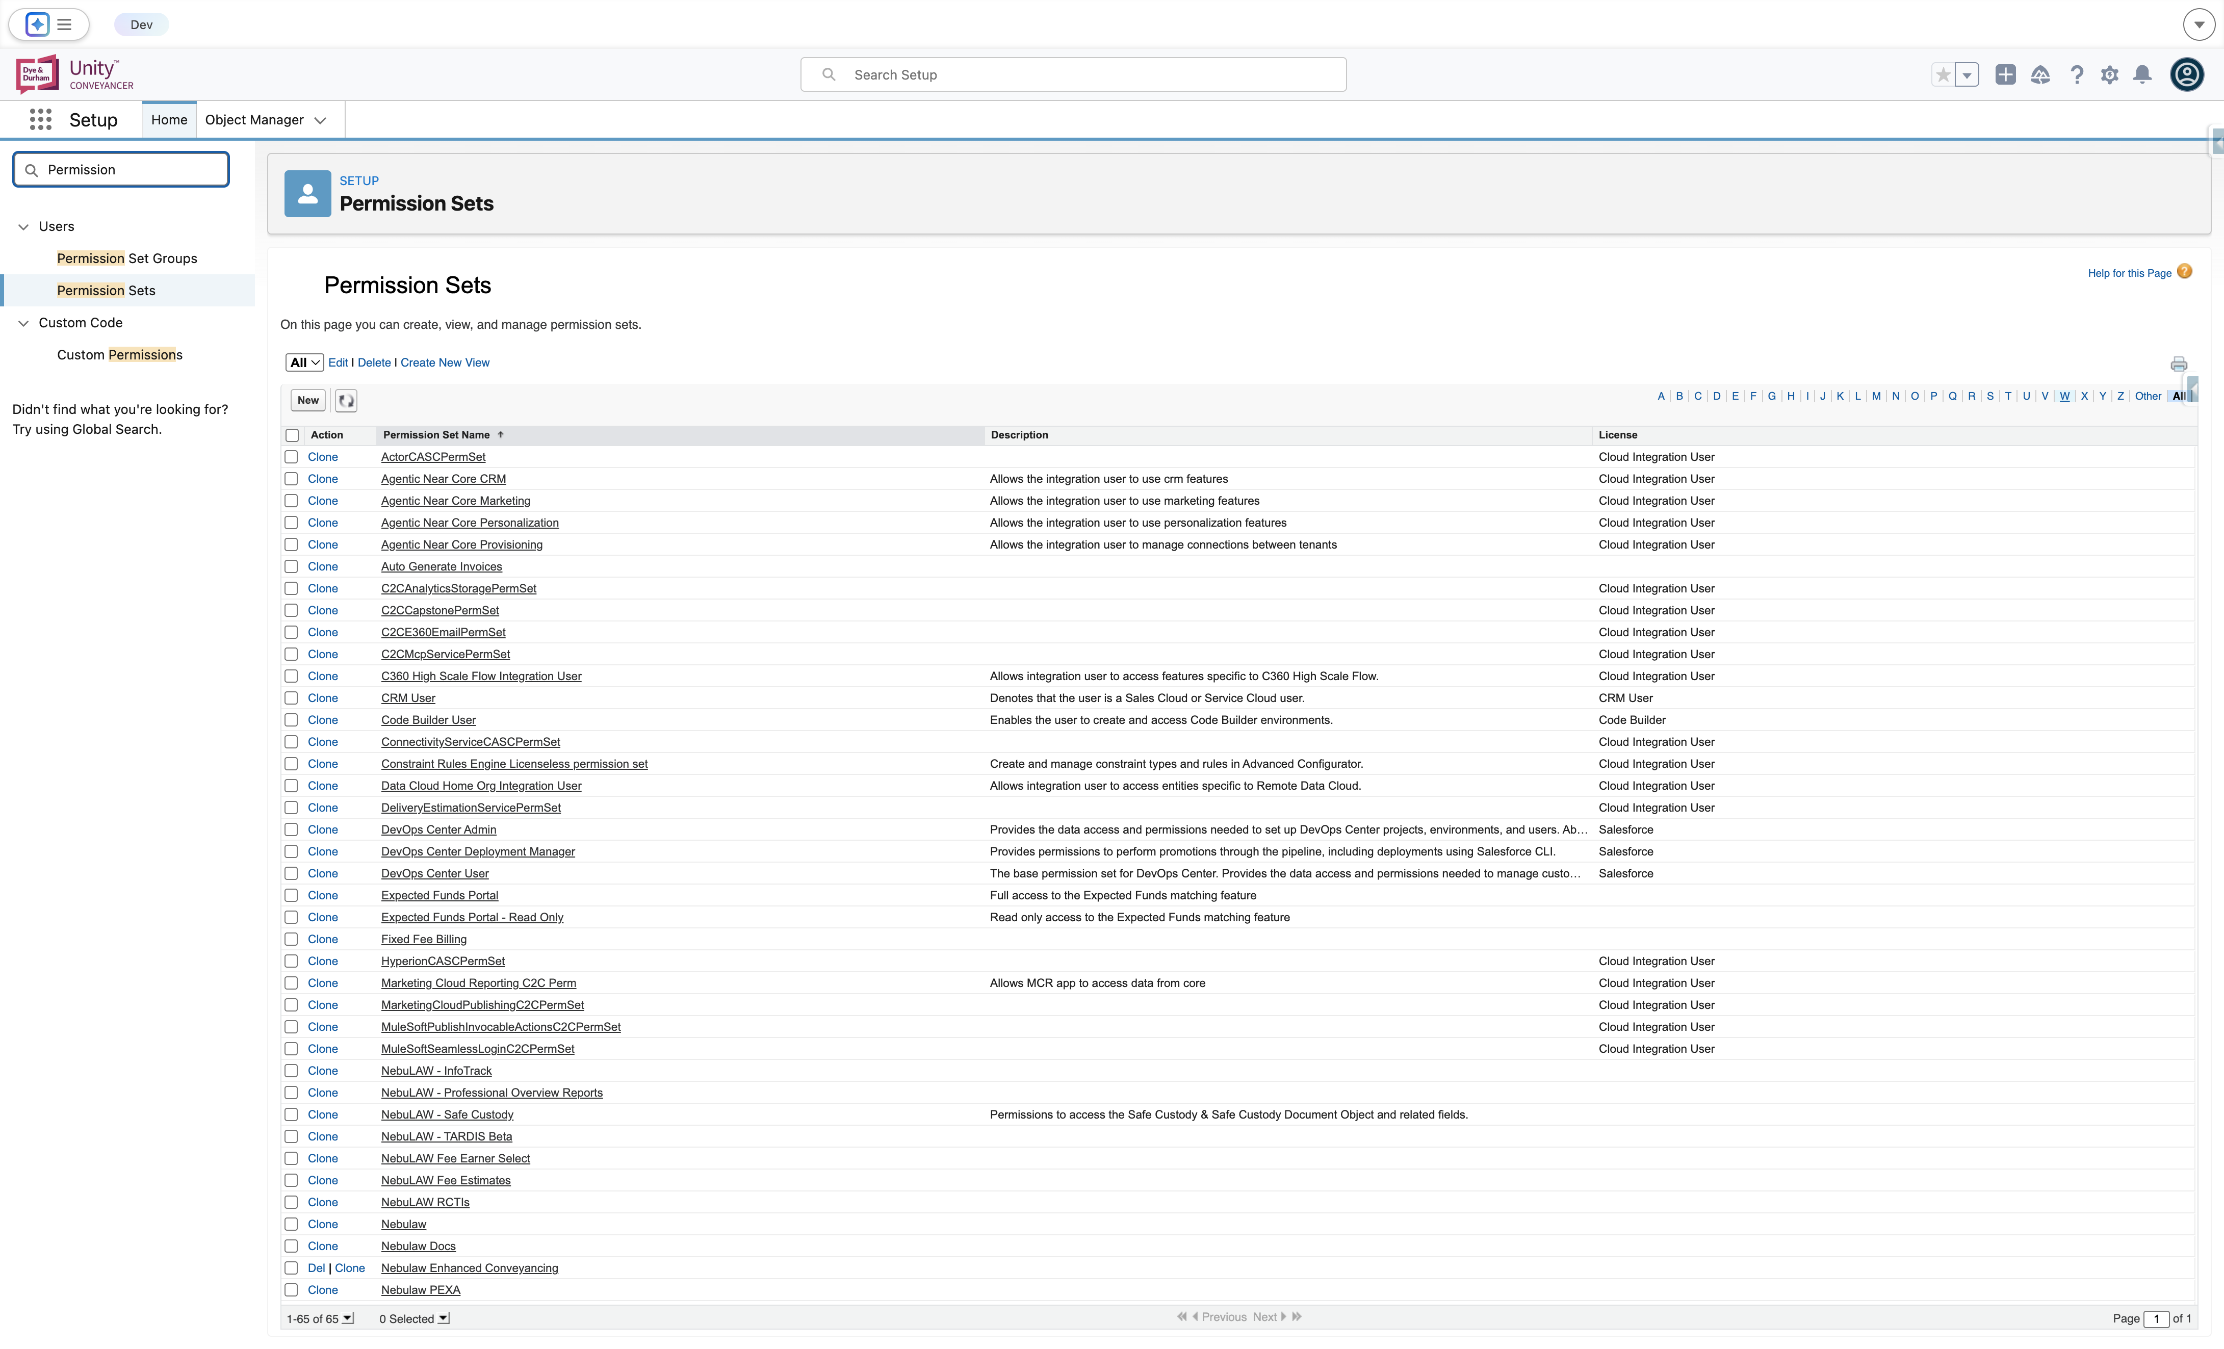The image size is (2224, 1349).
Task: Click the Quick Find Permission search box
Action: coord(121,170)
